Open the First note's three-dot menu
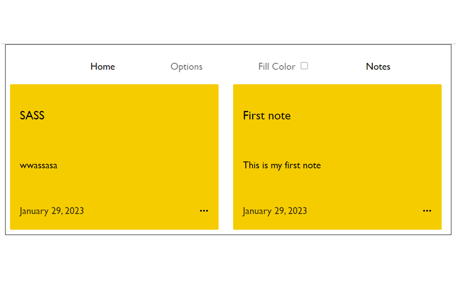 427,211
